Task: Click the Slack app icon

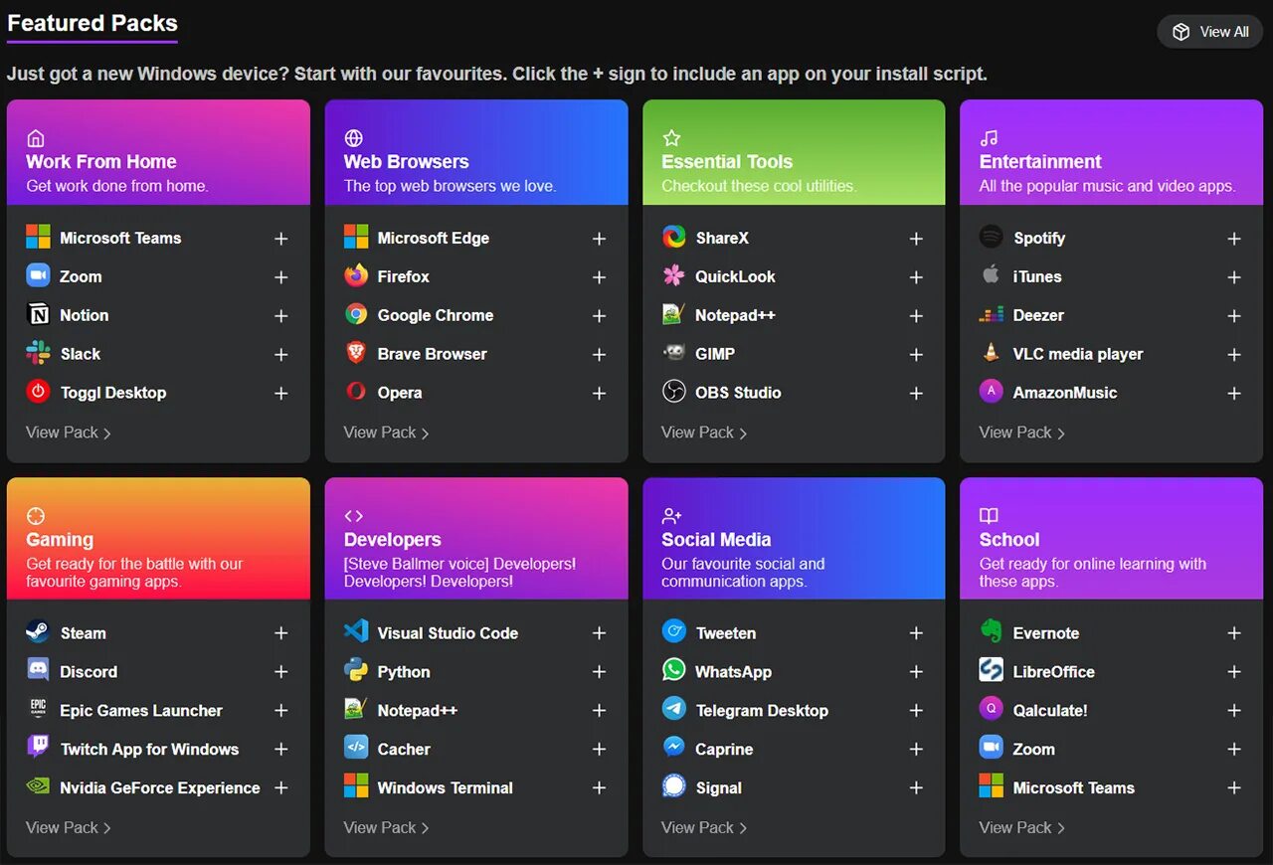Action: (x=38, y=354)
